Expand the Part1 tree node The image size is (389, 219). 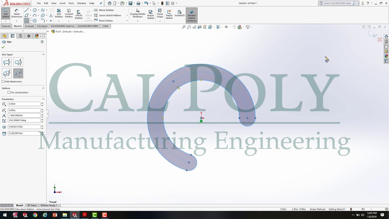(x=48, y=32)
